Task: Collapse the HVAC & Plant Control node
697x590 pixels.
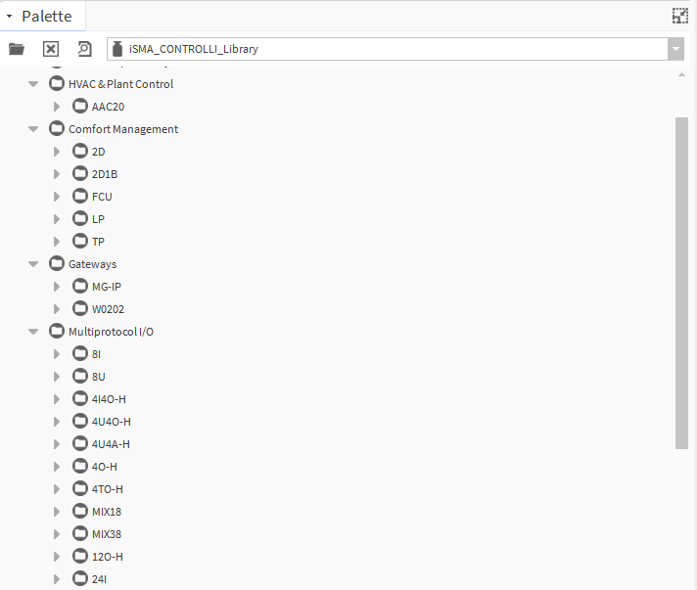Action: point(33,84)
